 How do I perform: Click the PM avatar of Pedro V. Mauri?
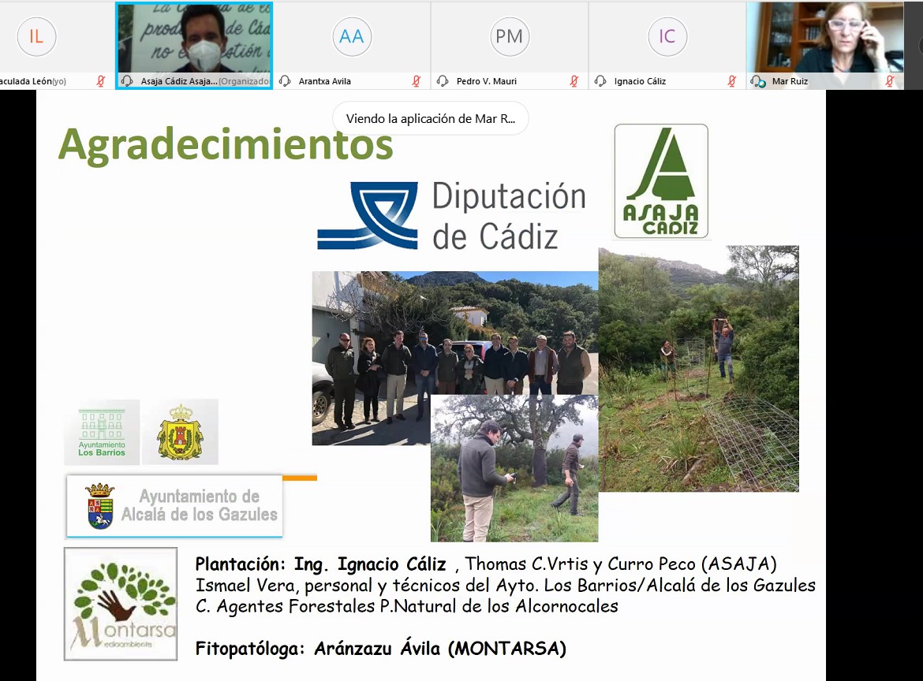509,36
